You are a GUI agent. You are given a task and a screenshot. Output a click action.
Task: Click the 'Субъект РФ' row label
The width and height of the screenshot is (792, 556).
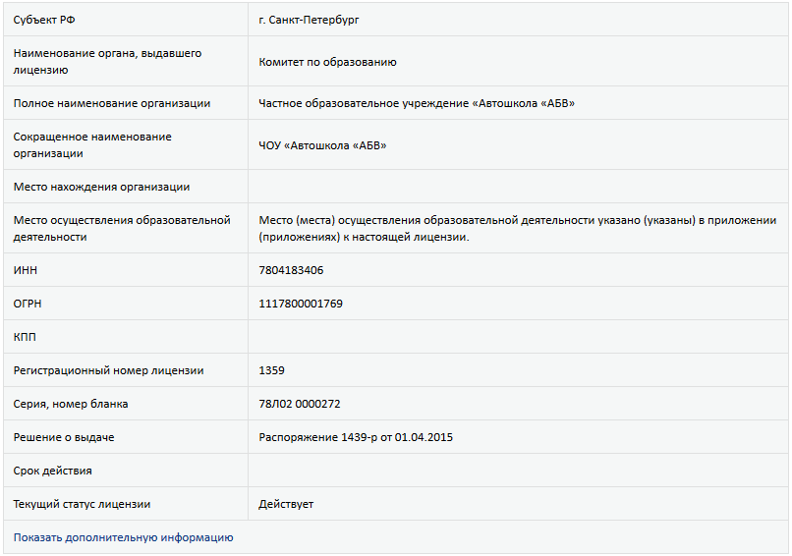[44, 20]
